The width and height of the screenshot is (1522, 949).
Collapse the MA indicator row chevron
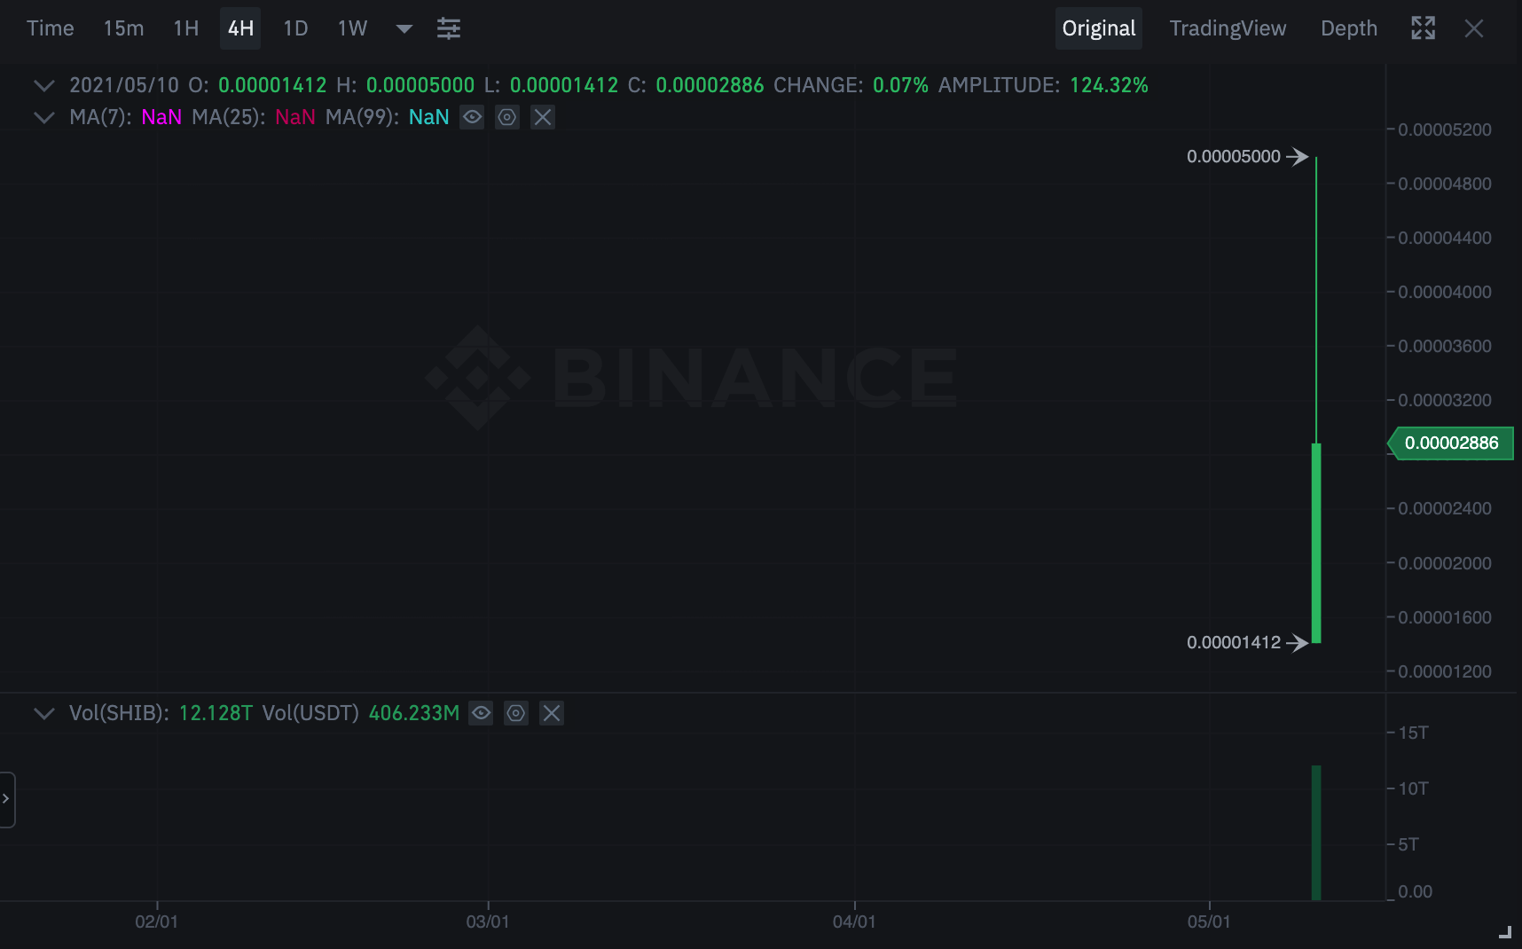(x=43, y=117)
